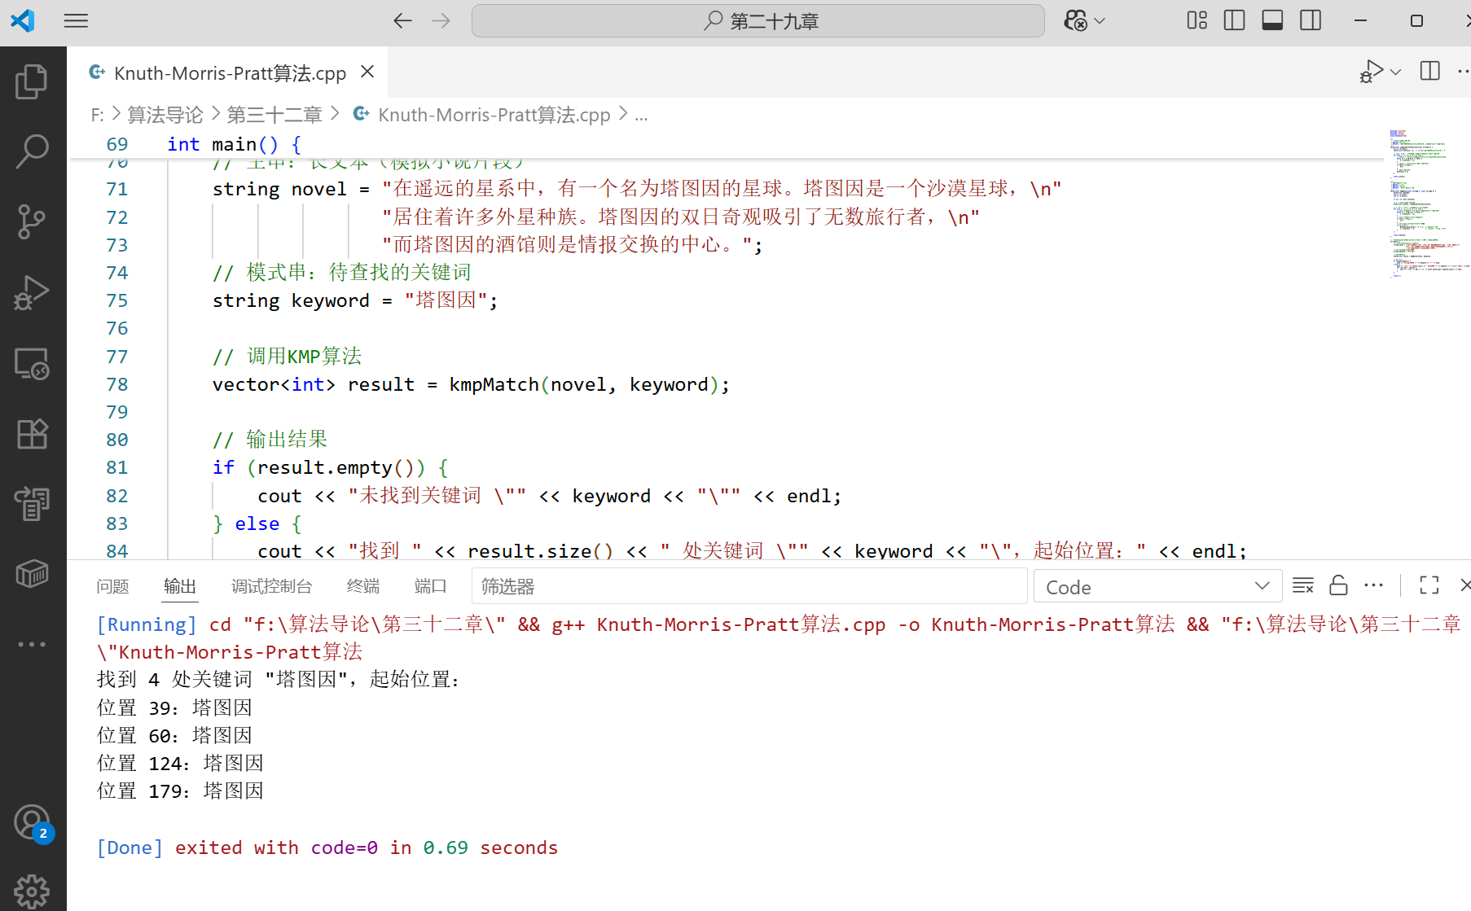Open more output panel actions
1471x911 pixels.
coord(1374,585)
